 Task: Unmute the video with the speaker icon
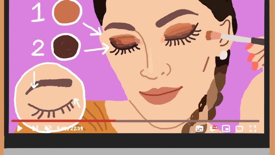[48, 128]
